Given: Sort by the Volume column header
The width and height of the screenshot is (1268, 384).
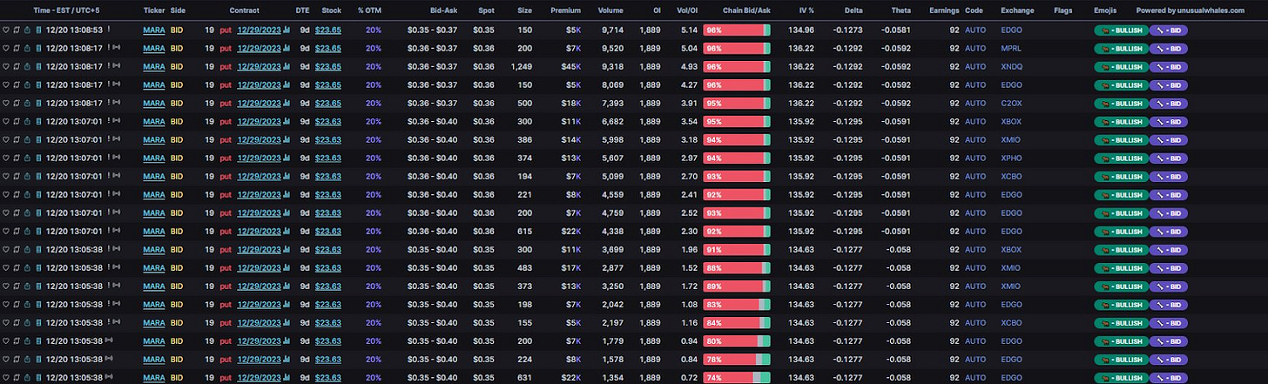Looking at the screenshot, I should point(610,10).
